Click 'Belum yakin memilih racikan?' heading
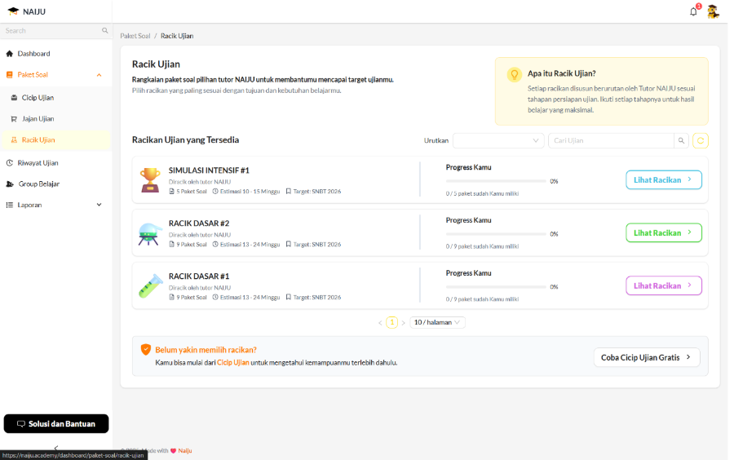 pos(206,350)
